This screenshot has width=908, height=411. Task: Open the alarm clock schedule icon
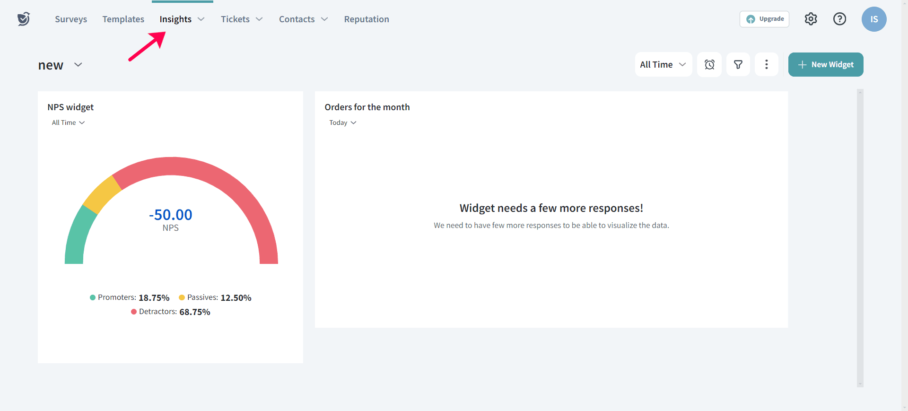[x=709, y=65]
